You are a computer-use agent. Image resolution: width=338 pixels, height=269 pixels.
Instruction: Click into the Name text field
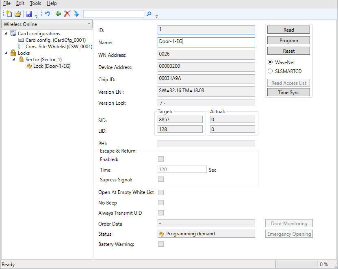pos(206,42)
